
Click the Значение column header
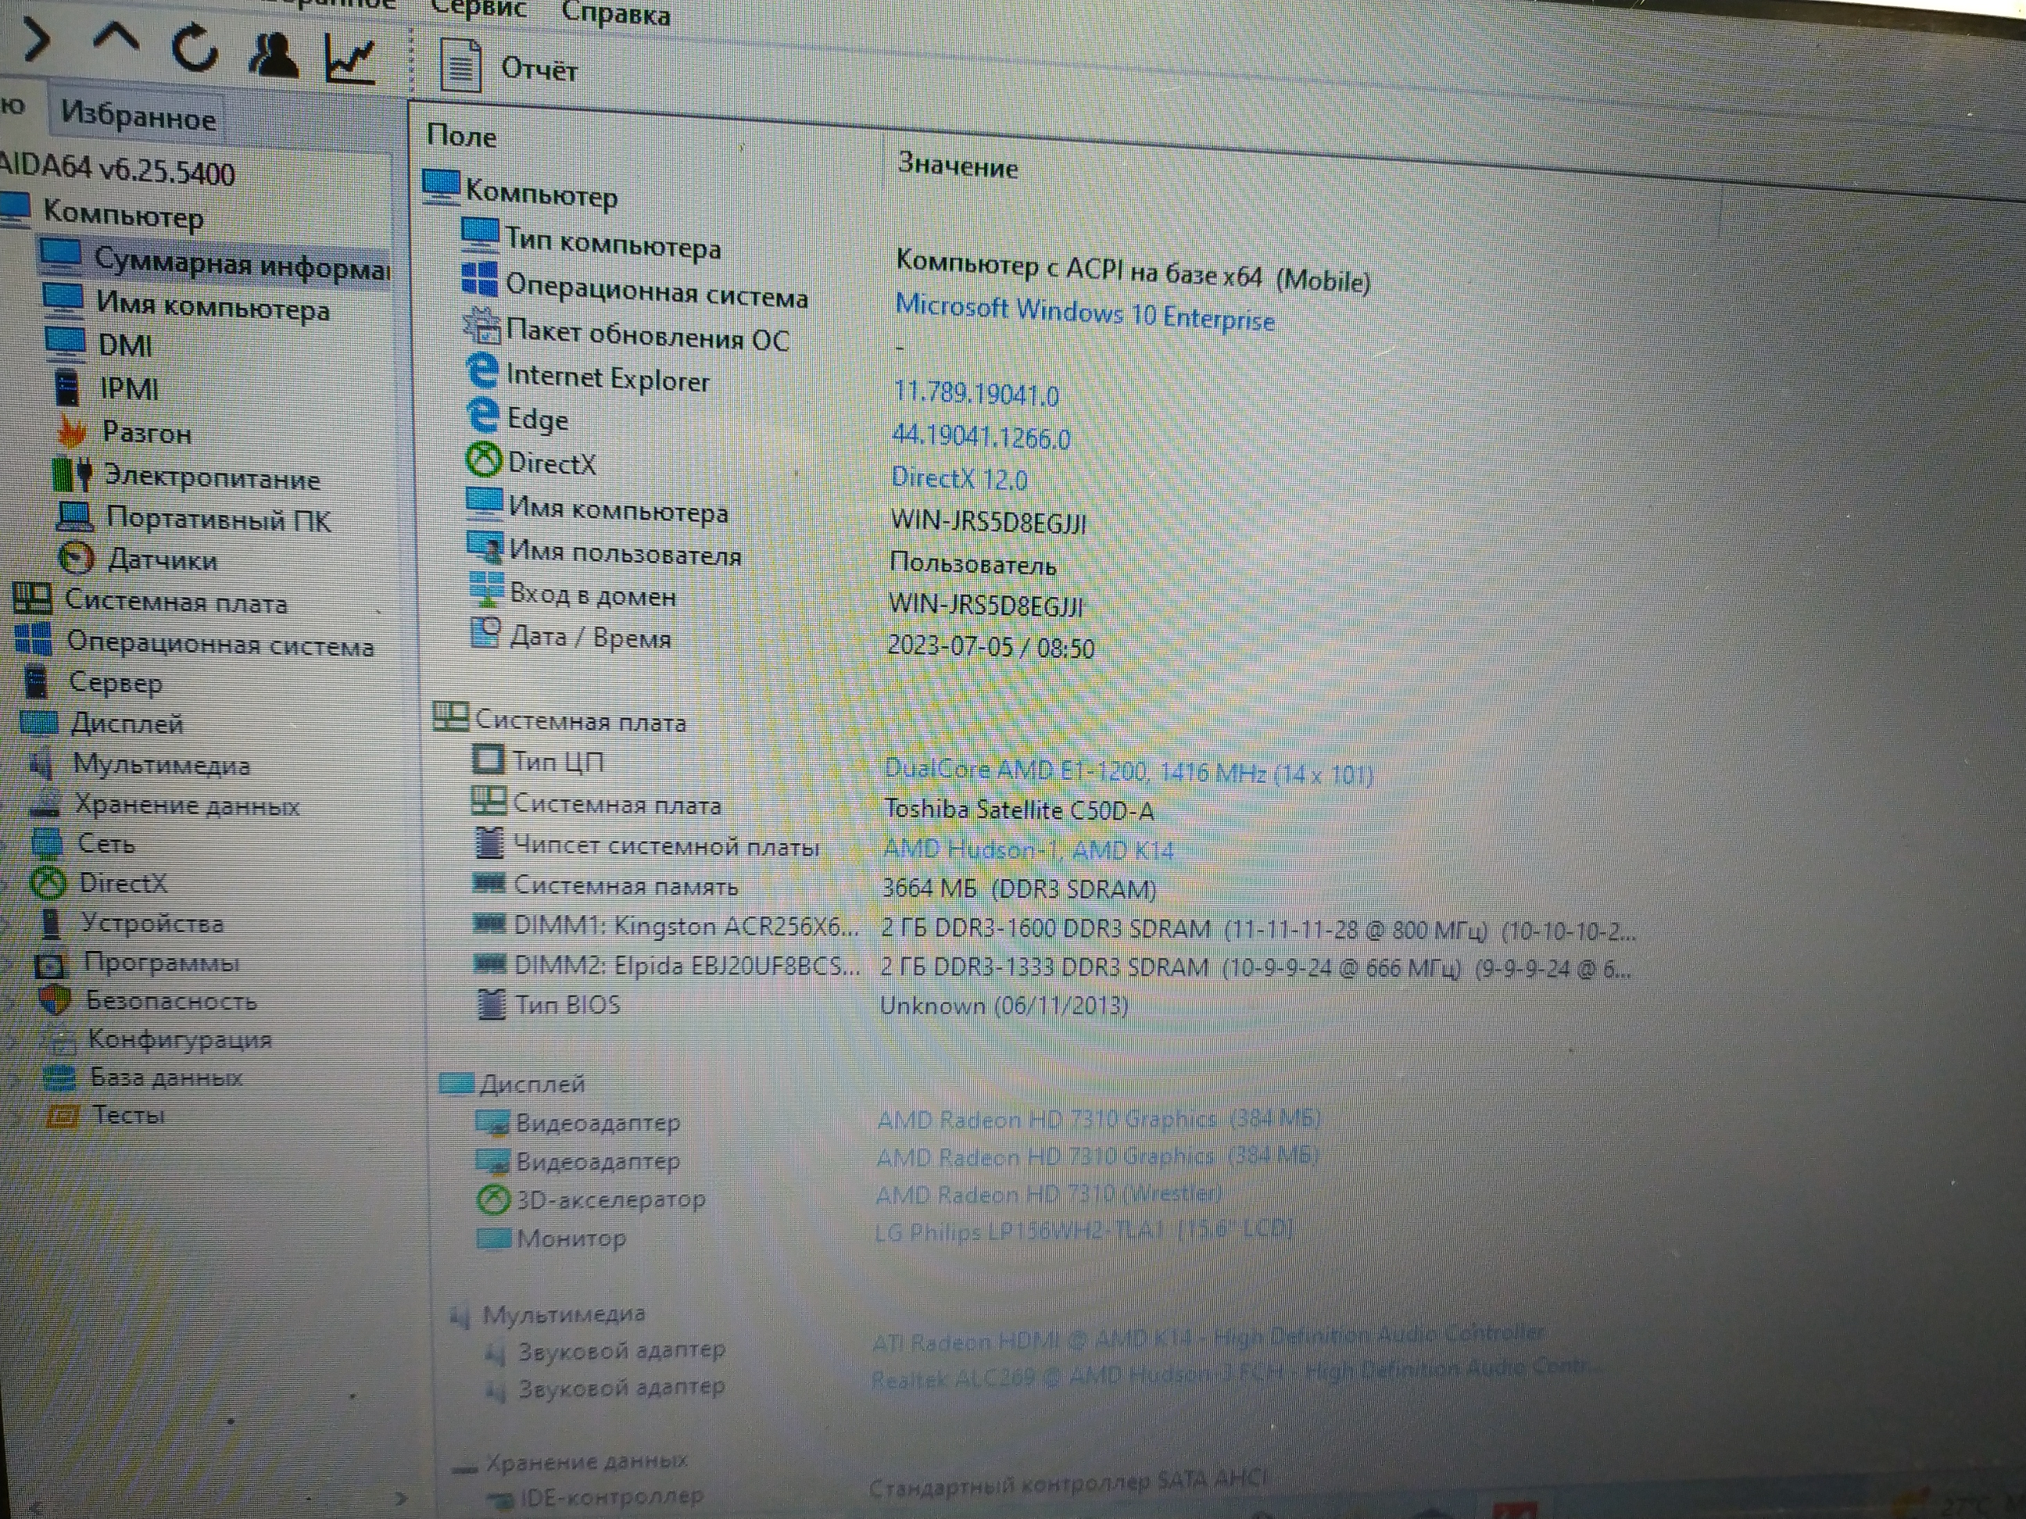[958, 166]
